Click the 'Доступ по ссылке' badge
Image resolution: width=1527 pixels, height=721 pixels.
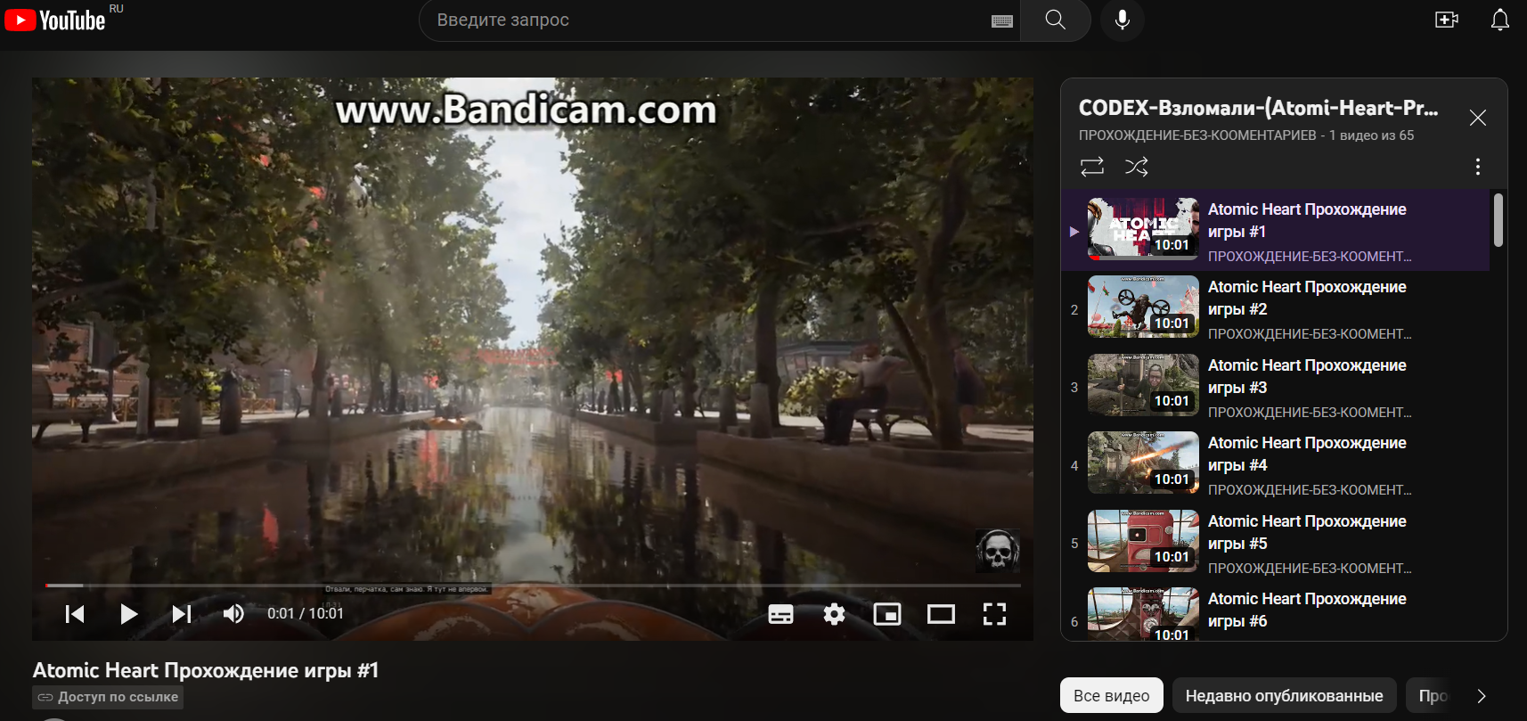pyautogui.click(x=108, y=697)
